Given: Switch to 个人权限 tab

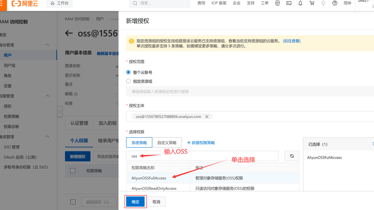Looking at the screenshot, I should click(x=79, y=141).
